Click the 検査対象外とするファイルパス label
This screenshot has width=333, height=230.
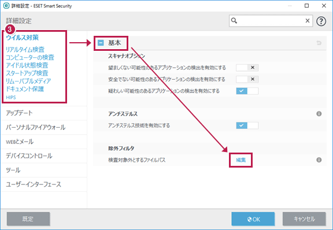(x=137, y=160)
